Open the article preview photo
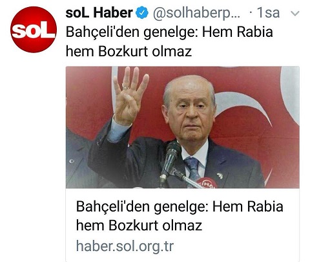 [x=183, y=127]
